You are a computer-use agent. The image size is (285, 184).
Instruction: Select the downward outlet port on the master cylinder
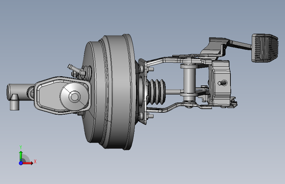(x=14, y=102)
